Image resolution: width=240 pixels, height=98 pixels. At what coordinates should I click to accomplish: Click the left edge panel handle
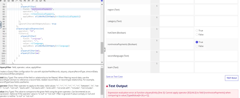pos(1,25)
